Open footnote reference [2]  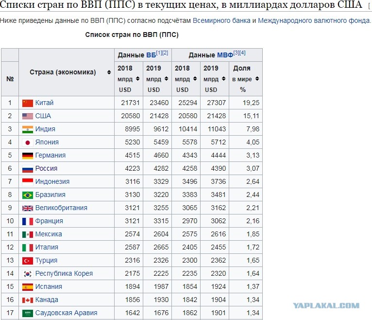(165, 53)
